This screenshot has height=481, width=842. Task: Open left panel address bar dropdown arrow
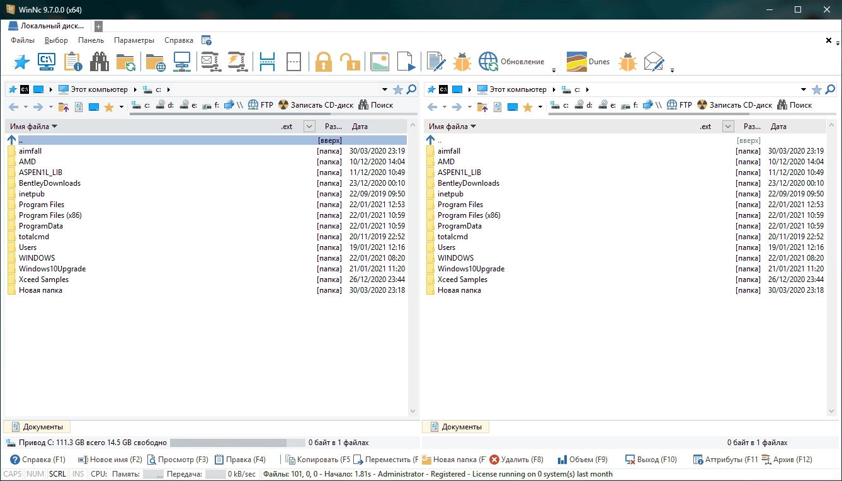tap(385, 89)
